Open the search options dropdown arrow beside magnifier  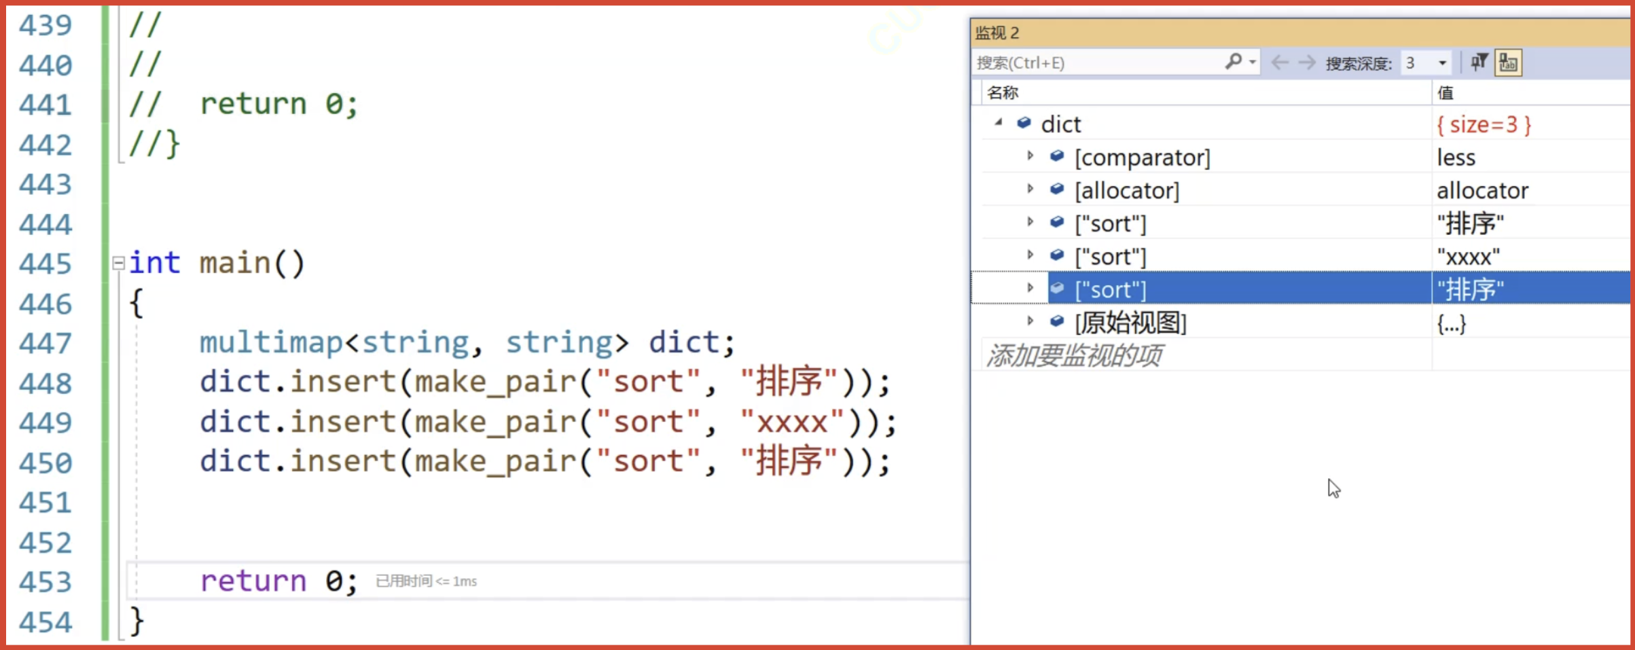[x=1252, y=62]
